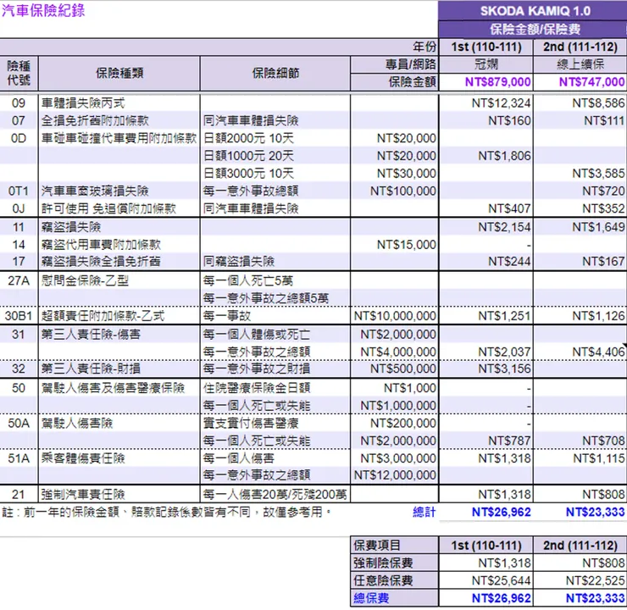Select the 實支實付傷害醫療 detail cell
Screen dimensions: 627x610
point(275,423)
